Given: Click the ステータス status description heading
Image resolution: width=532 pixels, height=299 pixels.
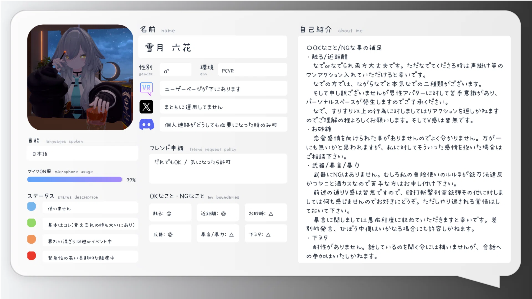Looking at the screenshot, I should tap(63, 196).
